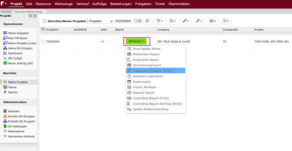Viewport: 292px width, 151px height.
Task: Collapse the Projekt sidebar panel
Action: 35,16
